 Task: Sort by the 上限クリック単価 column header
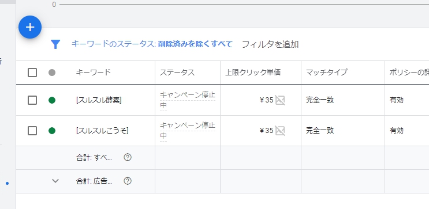(x=253, y=73)
